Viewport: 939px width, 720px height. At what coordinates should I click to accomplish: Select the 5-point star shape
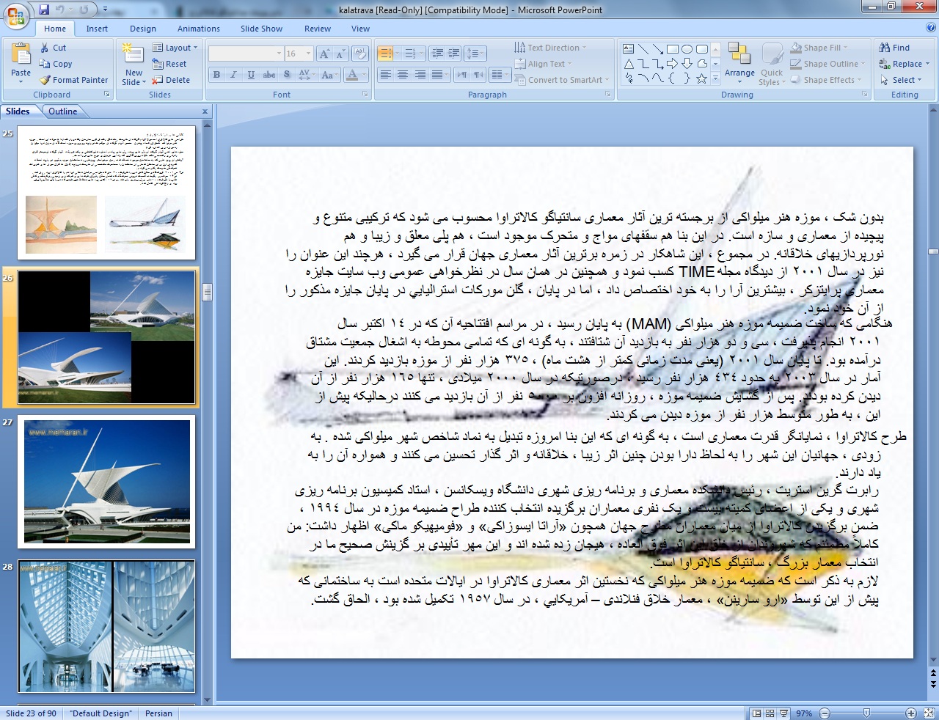[701, 78]
